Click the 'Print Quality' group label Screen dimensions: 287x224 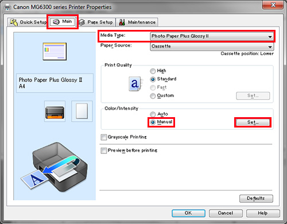tap(118, 65)
